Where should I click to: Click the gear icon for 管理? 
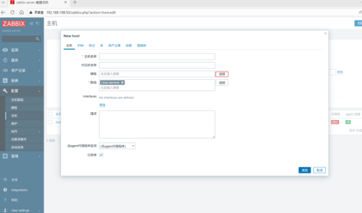(x=5, y=156)
